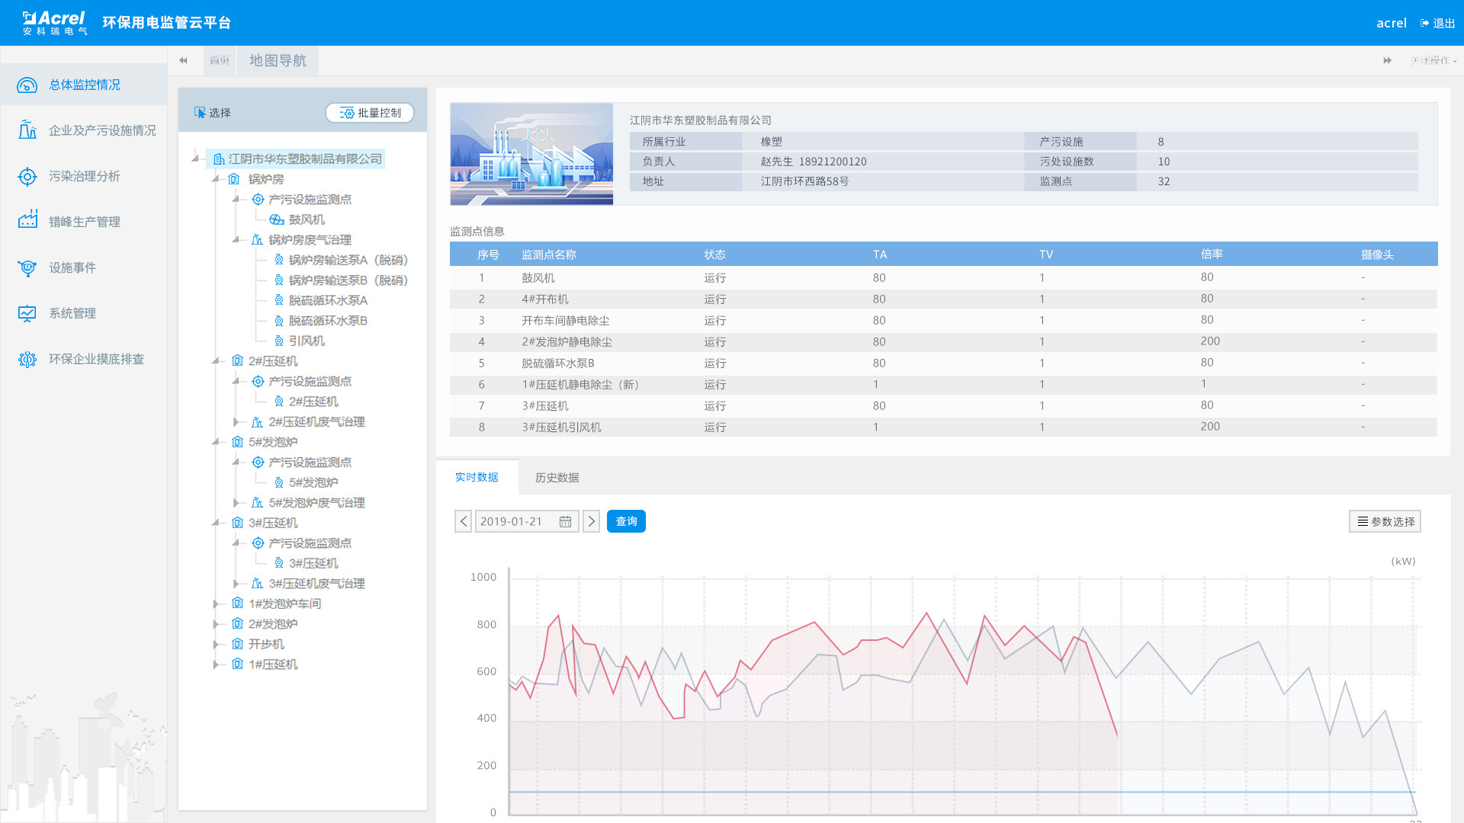Click the 企业及产污设施情况 factory icon
This screenshot has height=823, width=1464.
pos(27,130)
